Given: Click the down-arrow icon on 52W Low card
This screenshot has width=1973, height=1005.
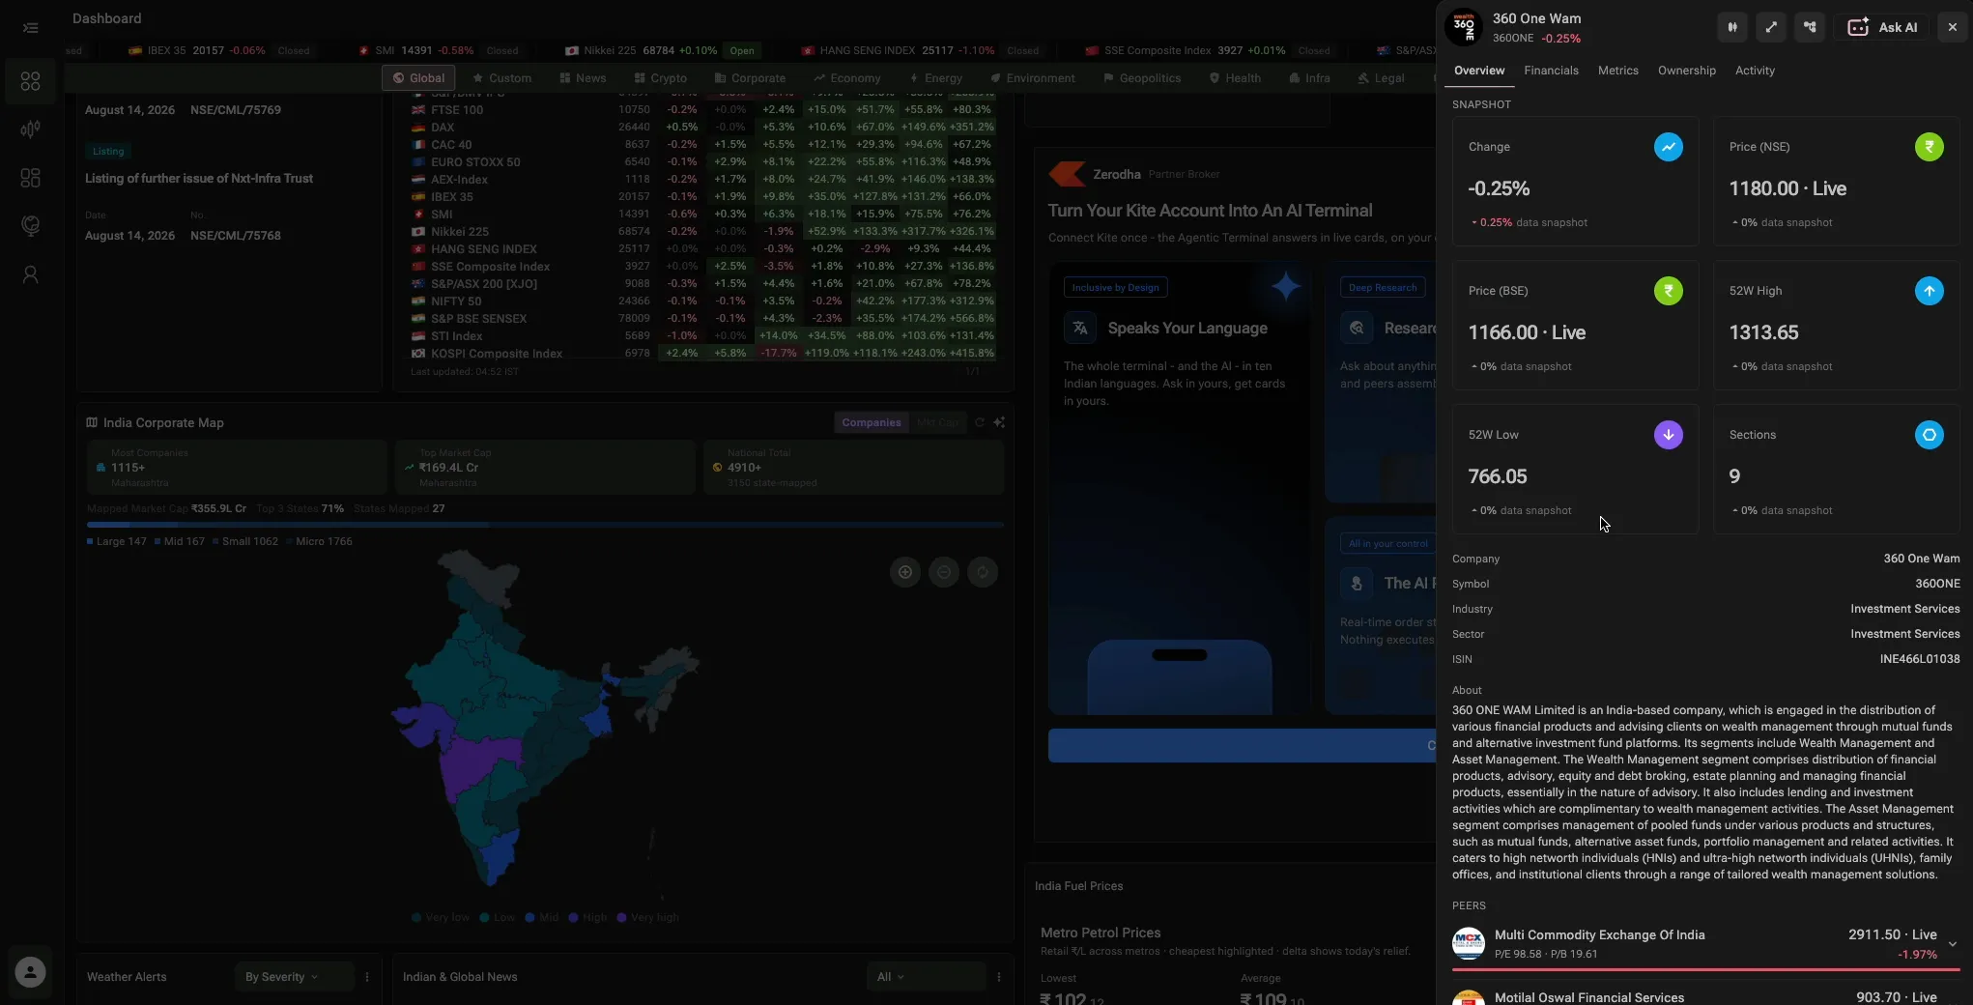Looking at the screenshot, I should tap(1668, 435).
